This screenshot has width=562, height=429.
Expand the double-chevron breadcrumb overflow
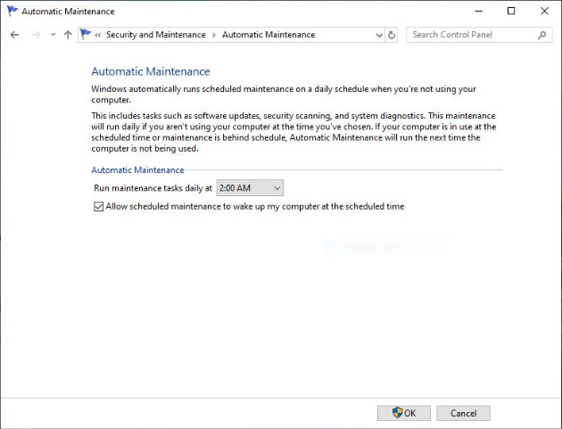tap(97, 35)
